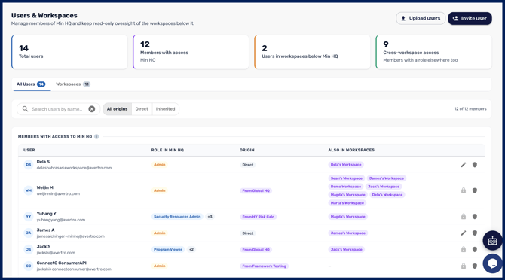Image resolution: width=505 pixels, height=280 pixels.
Task: Click James's Workspace tag in Weijin M row
Action: click(387, 178)
